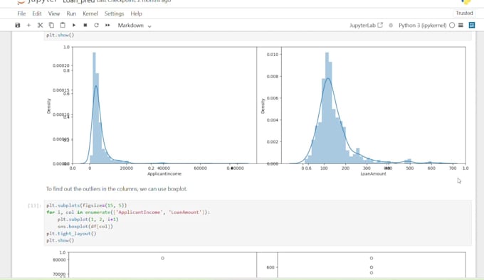Click the 'plt.tight_layout()' code line
Screen dimensions: 484x280
tap(71, 234)
